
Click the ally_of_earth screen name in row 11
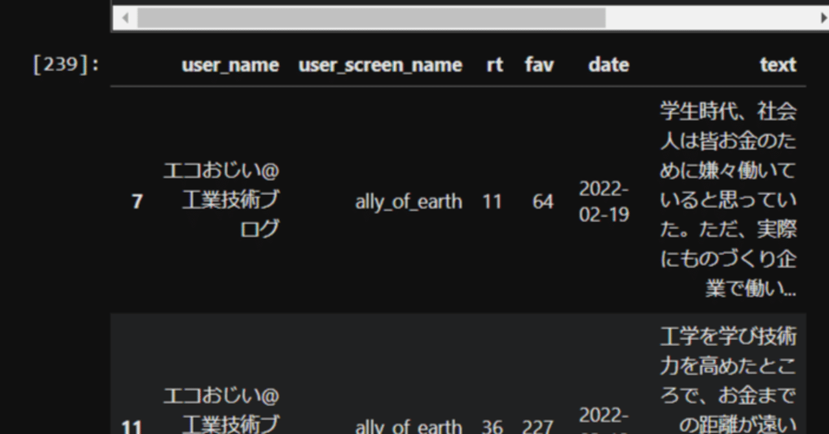point(408,426)
